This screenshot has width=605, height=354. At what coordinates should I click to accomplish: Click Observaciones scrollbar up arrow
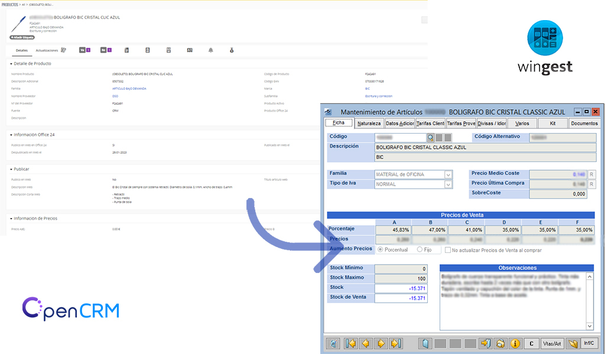point(590,277)
